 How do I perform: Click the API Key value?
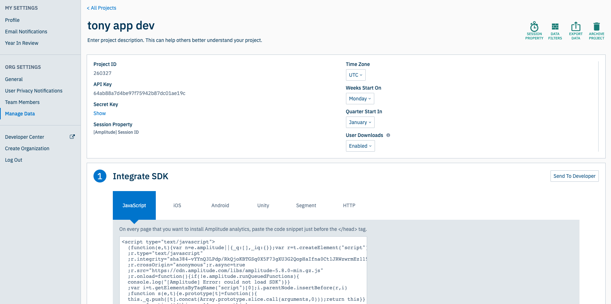click(139, 93)
